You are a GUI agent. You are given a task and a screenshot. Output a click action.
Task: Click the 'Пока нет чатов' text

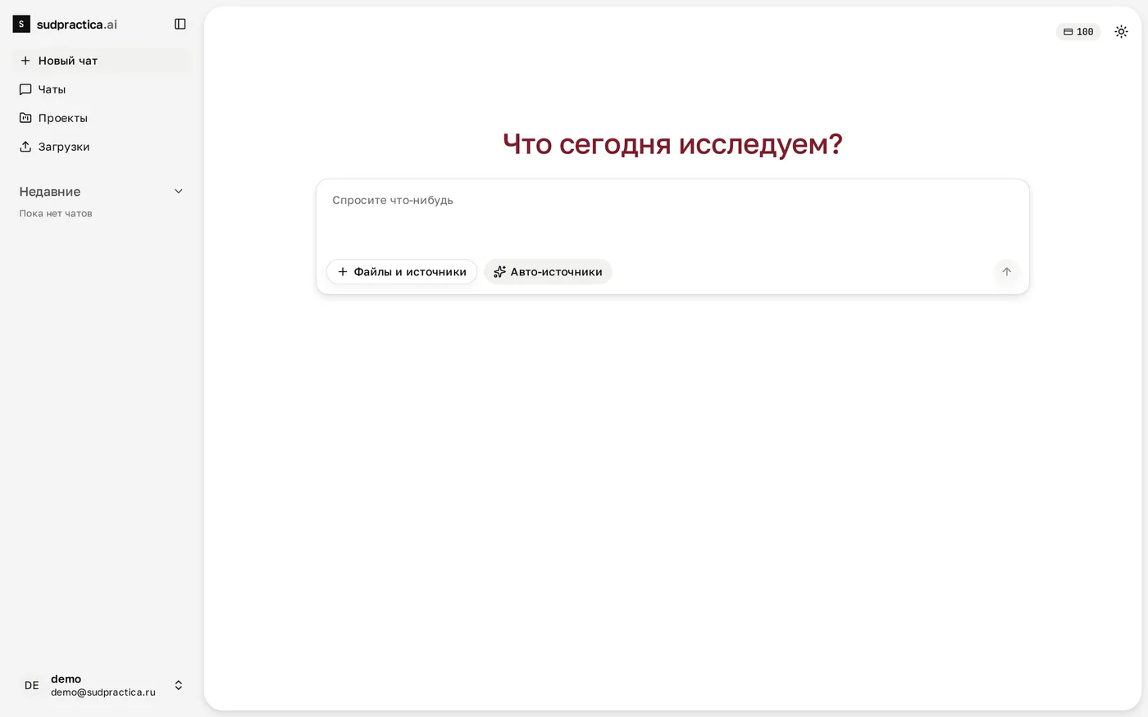(56, 214)
